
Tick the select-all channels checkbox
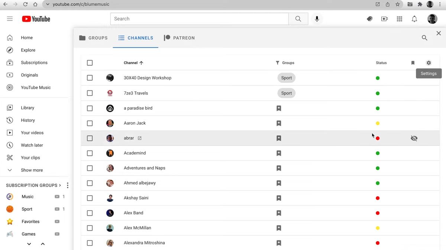coord(90,63)
